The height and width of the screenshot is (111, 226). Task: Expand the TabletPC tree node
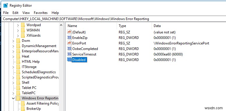13,93
